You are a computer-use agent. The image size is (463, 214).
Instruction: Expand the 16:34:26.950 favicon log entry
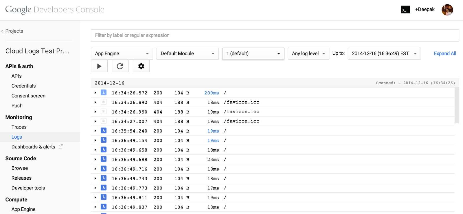click(x=95, y=112)
